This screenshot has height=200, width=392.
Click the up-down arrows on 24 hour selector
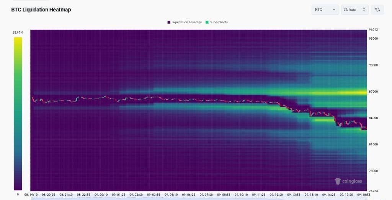364,10
